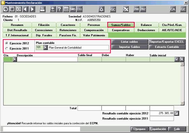
Task: Open Cta.Pérd./Gan. tab
Action: click(x=172, y=25)
